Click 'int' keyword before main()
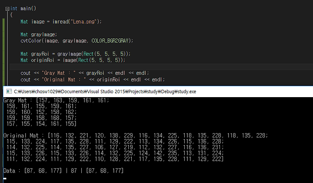 pos(13,9)
